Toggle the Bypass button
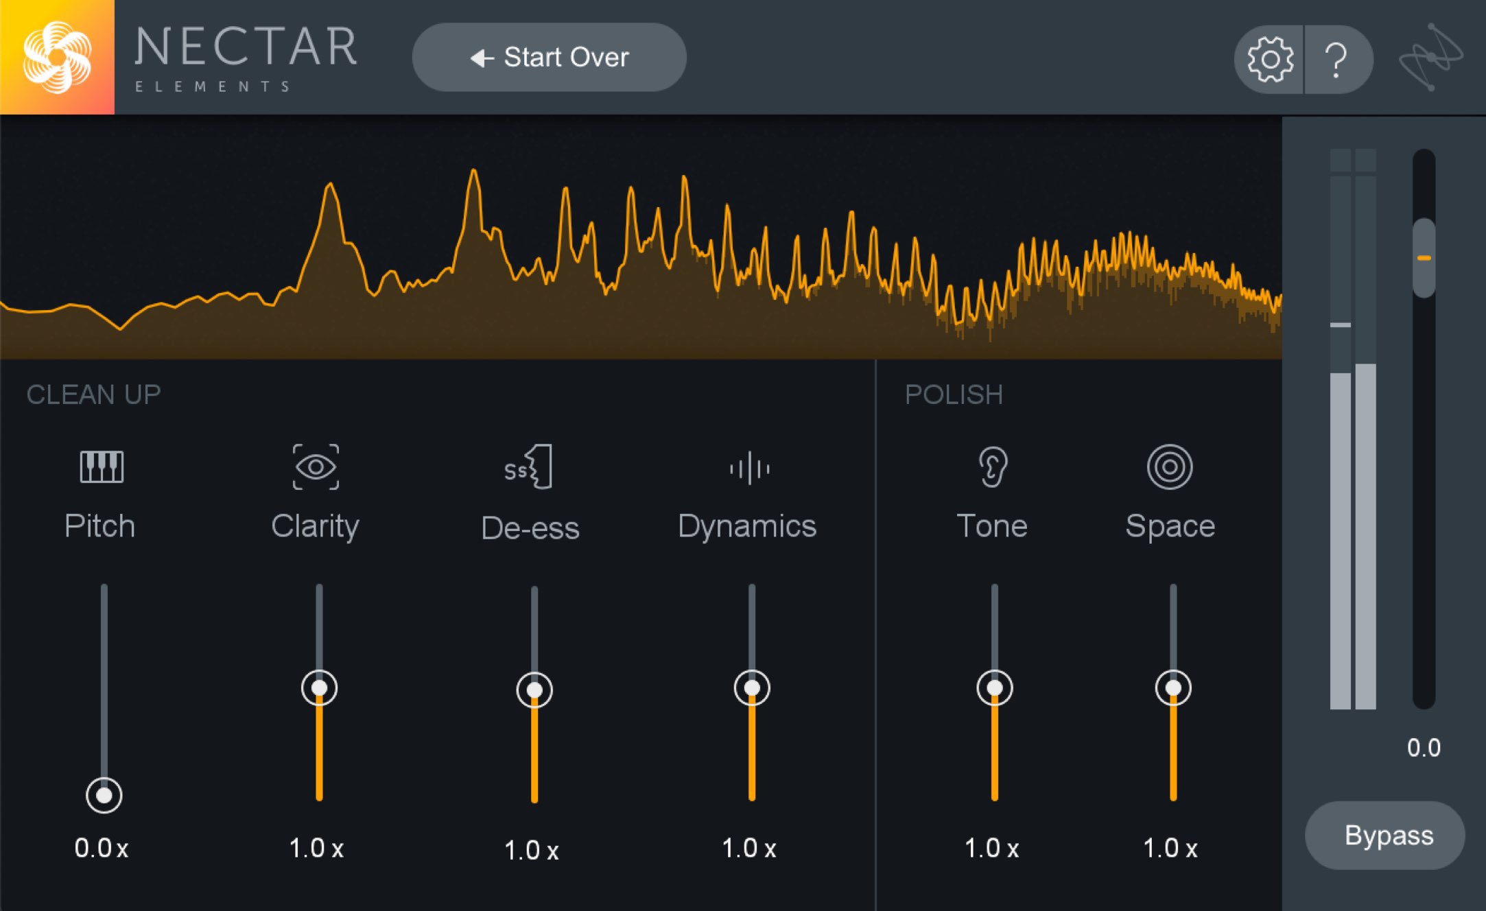The image size is (1486, 911). [x=1385, y=836]
